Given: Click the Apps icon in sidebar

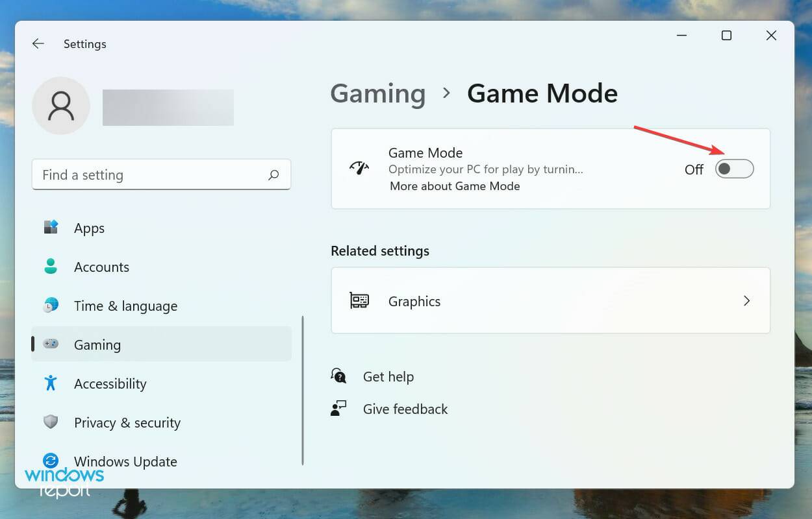Looking at the screenshot, I should [x=49, y=228].
